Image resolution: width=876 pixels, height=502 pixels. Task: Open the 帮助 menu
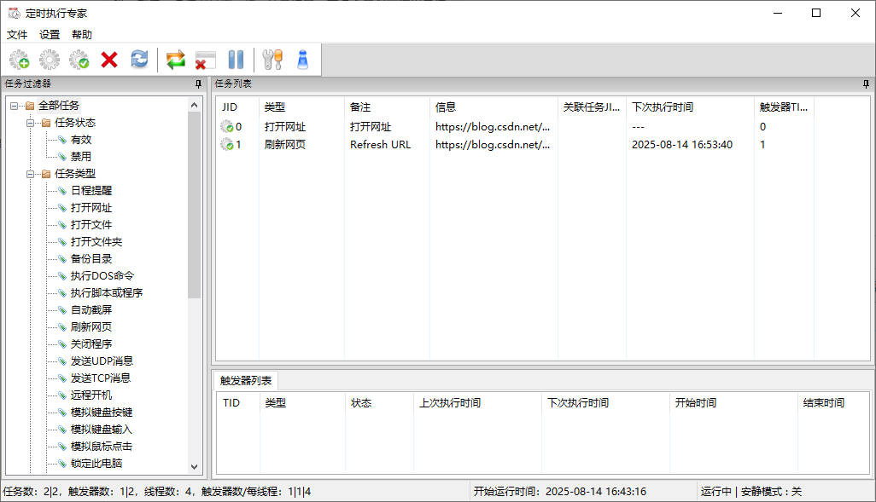pos(82,35)
